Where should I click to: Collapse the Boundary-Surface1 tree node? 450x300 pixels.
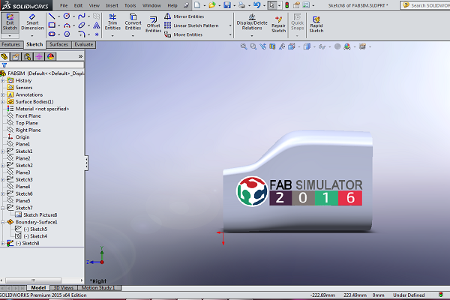point(2,222)
